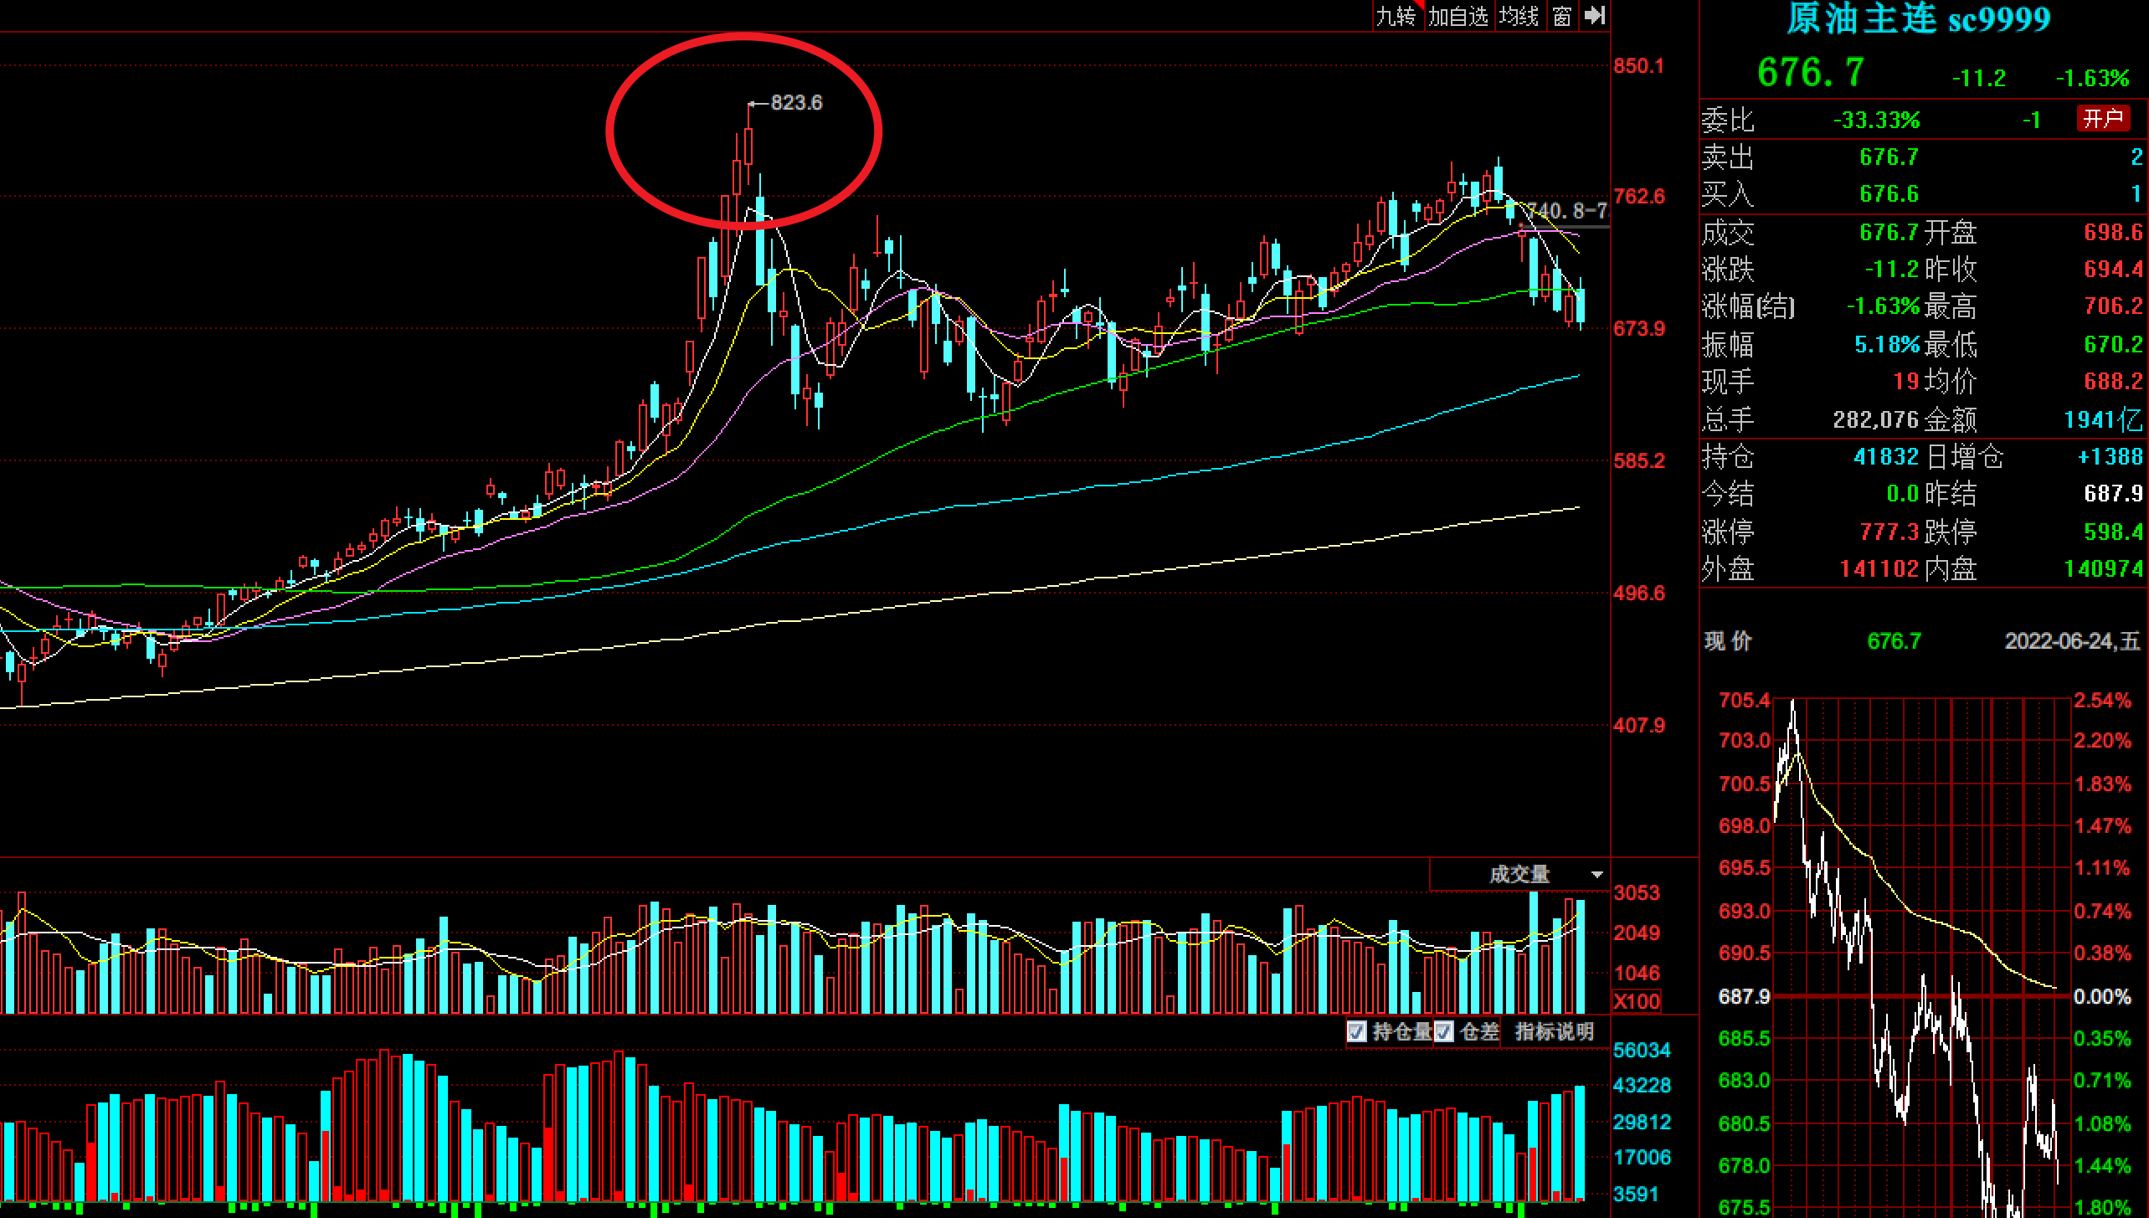Click the 676.7 current price headline
Viewport: 2149px width, 1218px height.
click(1810, 73)
